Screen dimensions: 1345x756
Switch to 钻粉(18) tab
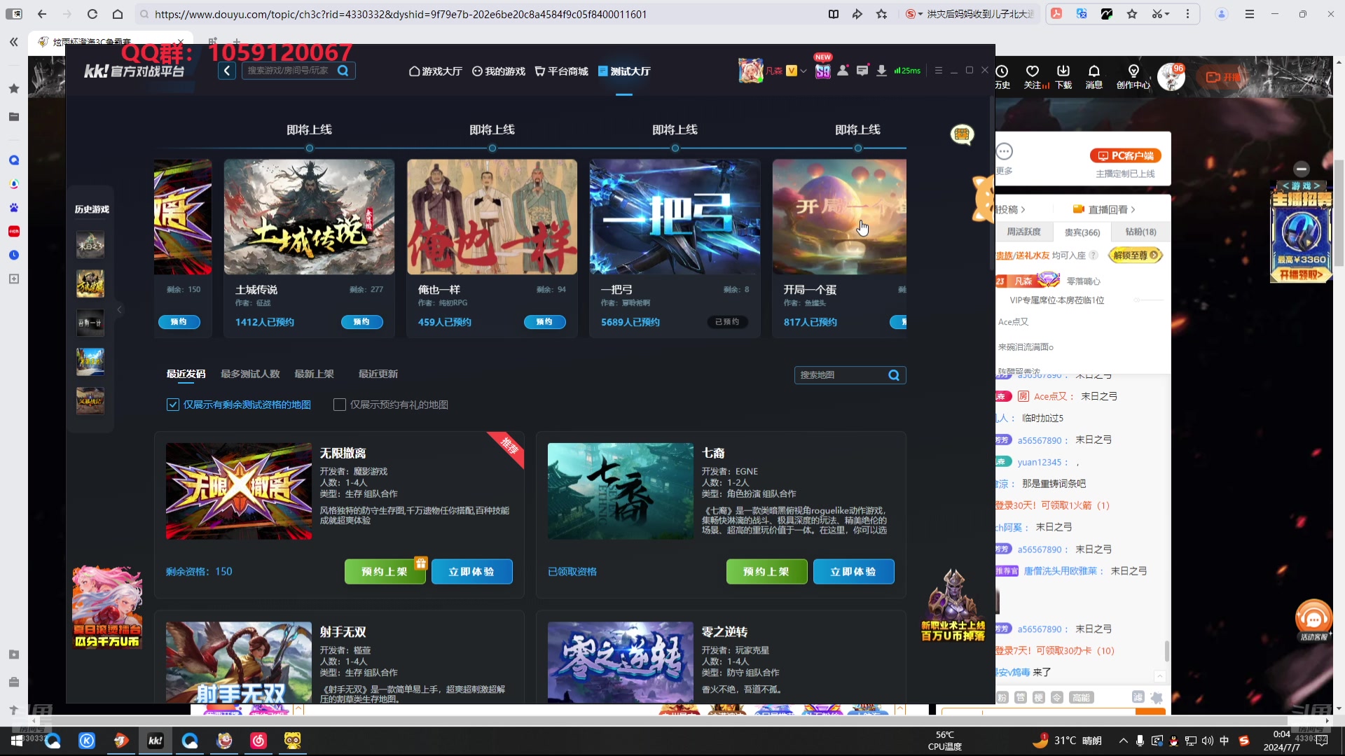tap(1140, 232)
